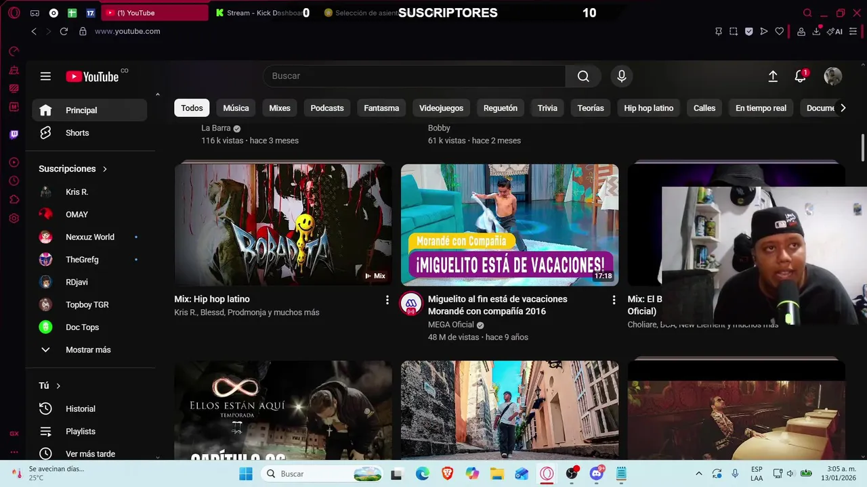Open the browser easy setup menu
The image size is (867, 487).
[853, 31]
